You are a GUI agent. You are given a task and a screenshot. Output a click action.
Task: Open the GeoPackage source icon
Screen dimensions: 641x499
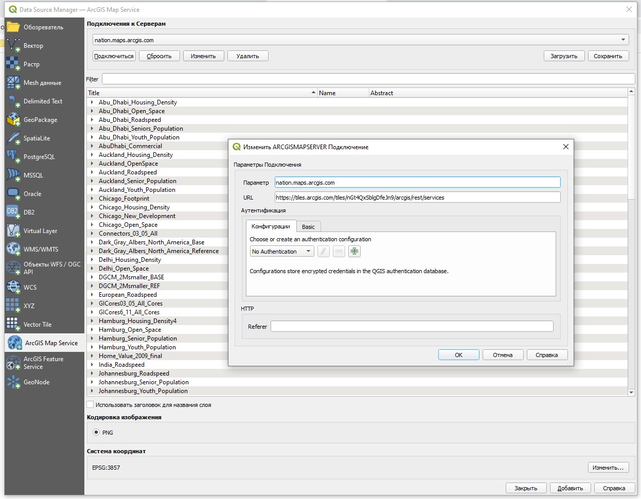tap(13, 119)
